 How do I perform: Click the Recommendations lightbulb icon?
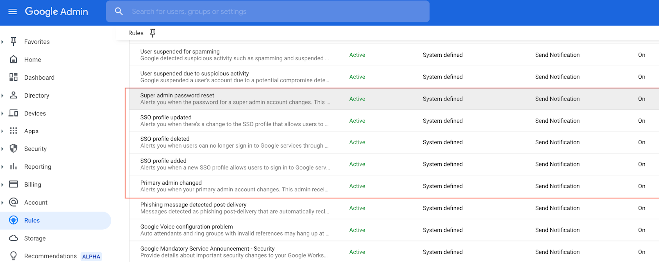[14, 256]
